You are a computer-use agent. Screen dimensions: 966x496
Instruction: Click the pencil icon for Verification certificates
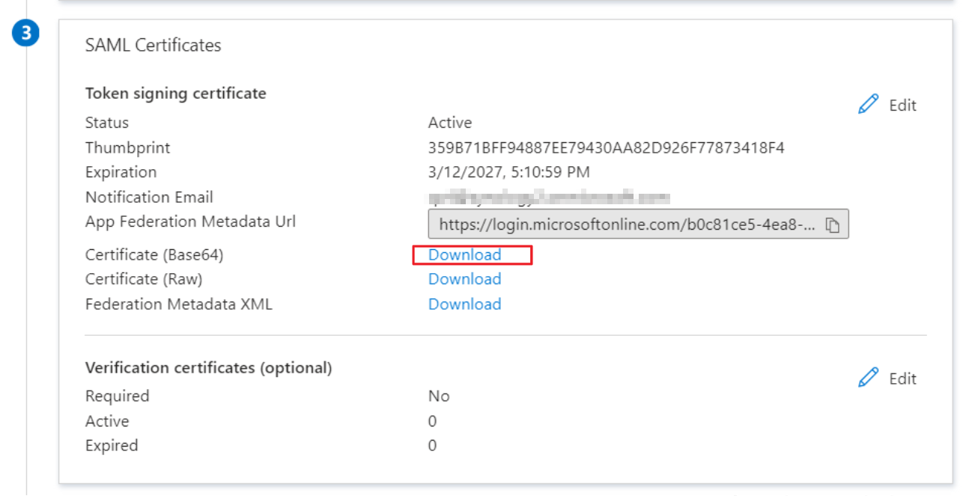[x=868, y=378]
